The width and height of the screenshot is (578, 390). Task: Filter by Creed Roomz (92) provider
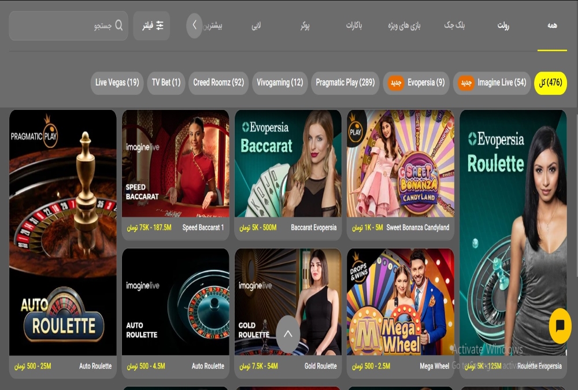[x=218, y=83]
